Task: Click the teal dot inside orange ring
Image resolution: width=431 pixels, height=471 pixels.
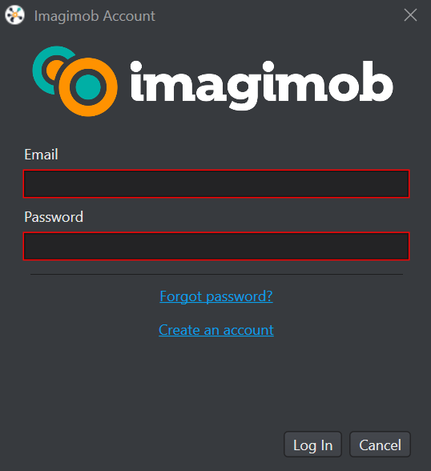Action: point(88,87)
